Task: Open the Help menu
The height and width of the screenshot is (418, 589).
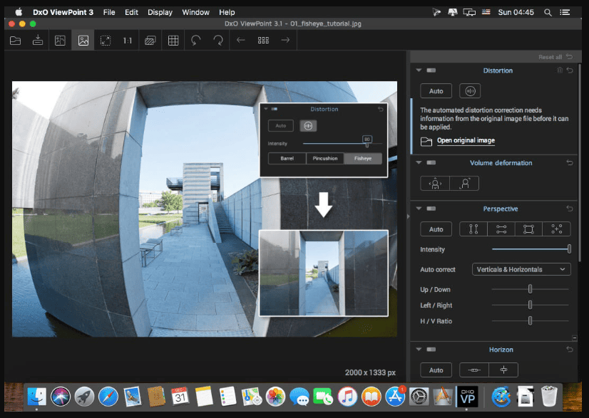Action: tap(227, 12)
